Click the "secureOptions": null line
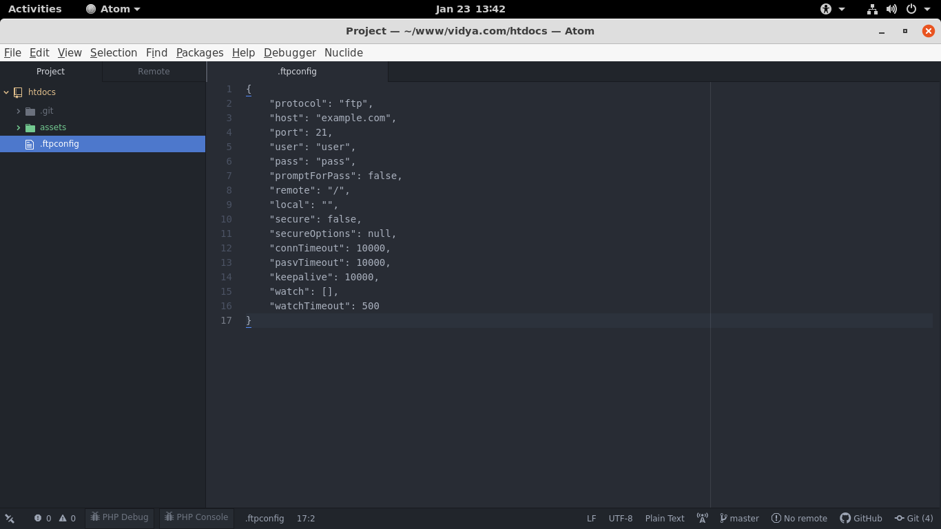Image resolution: width=941 pixels, height=529 pixels. click(x=333, y=234)
